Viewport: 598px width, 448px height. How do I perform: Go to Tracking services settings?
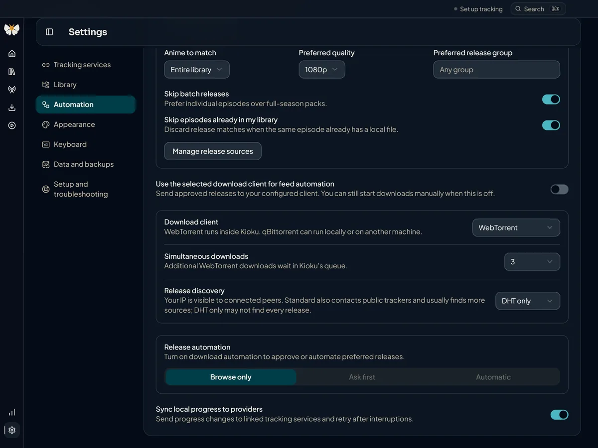tap(86, 65)
